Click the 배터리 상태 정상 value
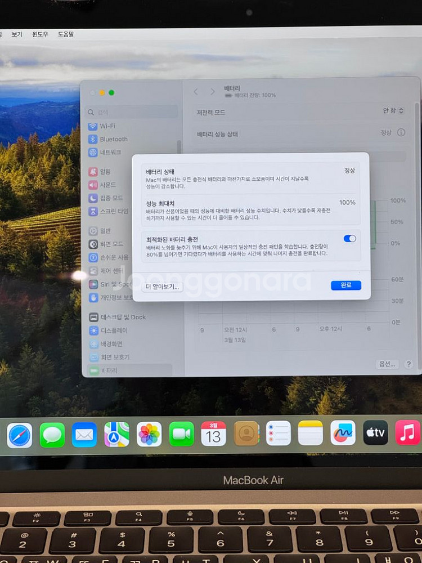Viewport: 422px width, 563px height. [x=349, y=171]
